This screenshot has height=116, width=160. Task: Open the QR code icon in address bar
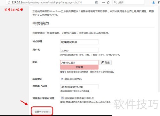tap(96, 2)
